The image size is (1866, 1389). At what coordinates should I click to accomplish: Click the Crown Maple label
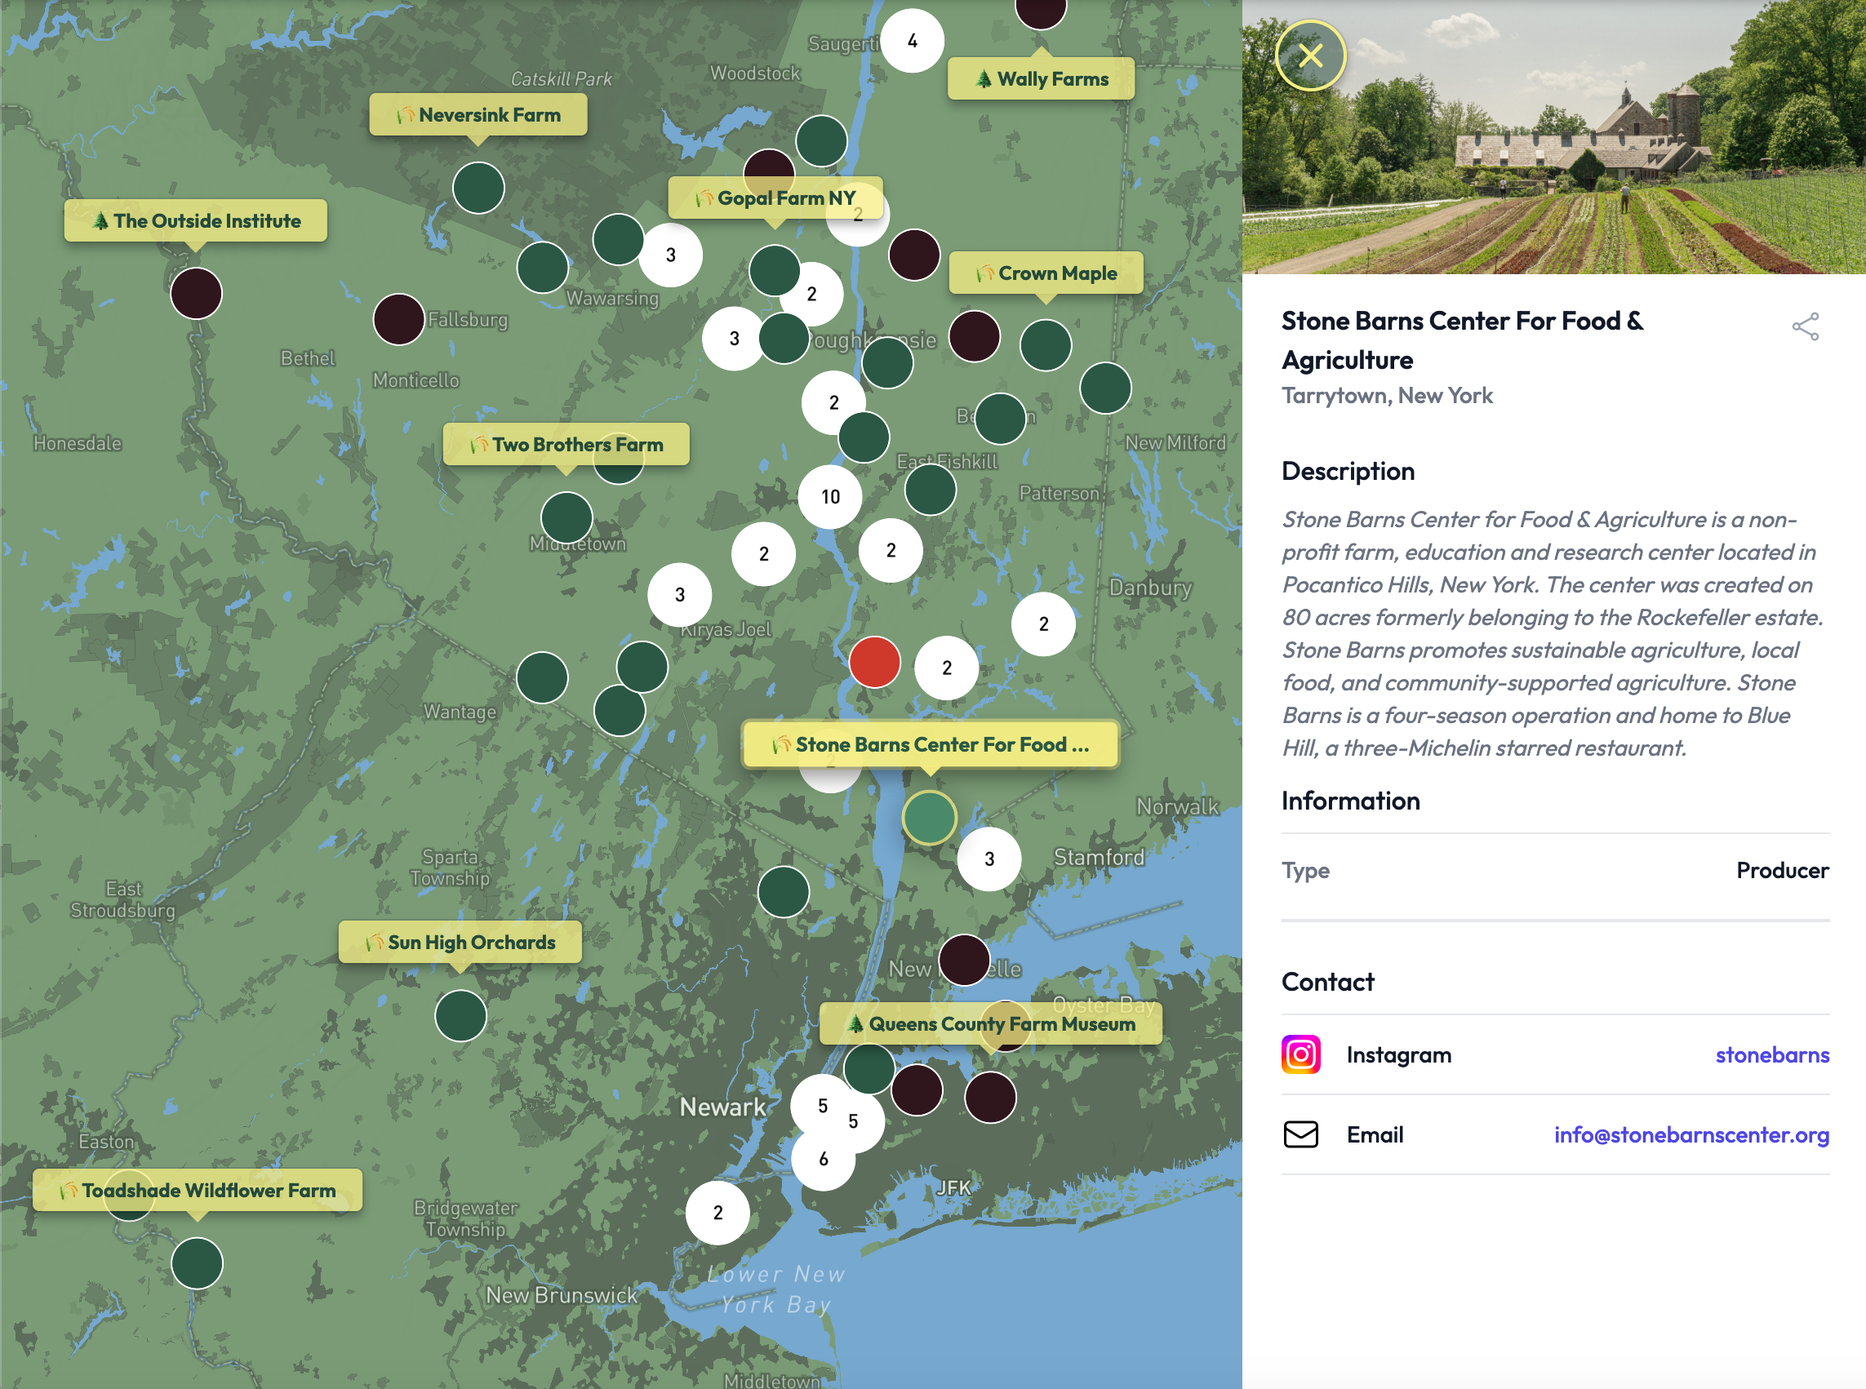[x=1046, y=273]
